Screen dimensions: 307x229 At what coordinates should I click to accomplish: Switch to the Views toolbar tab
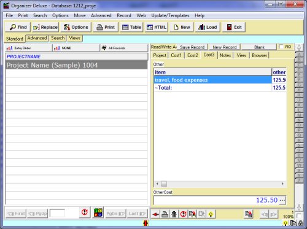74,38
